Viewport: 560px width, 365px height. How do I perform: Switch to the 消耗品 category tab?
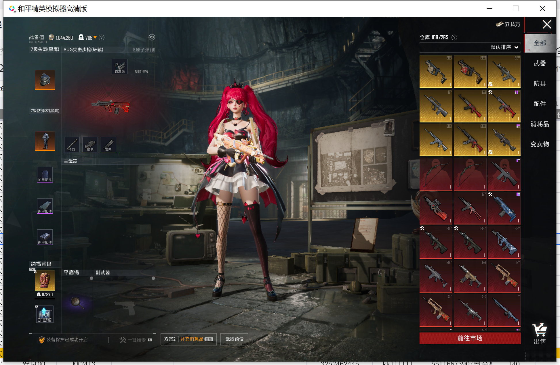(540, 124)
